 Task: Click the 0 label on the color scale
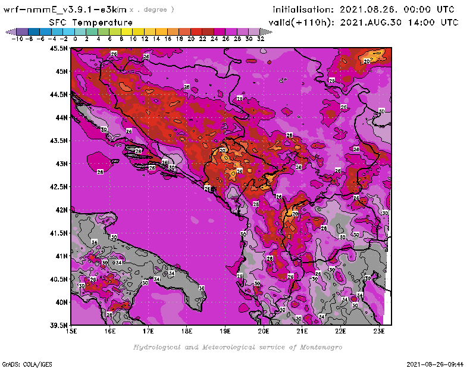tap(75, 39)
